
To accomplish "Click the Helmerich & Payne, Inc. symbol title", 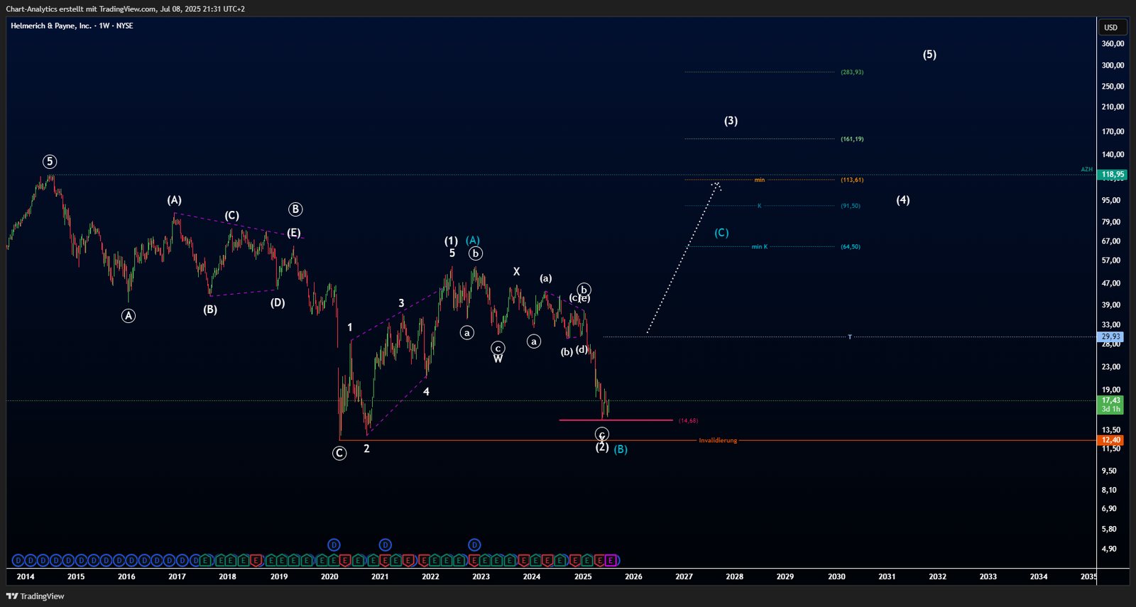I will coord(51,26).
